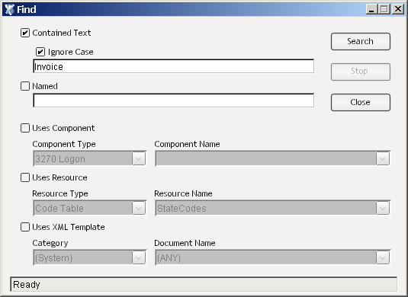This screenshot has height=297, width=408.
Task: Enable the Named checkbox
Action: [25, 86]
